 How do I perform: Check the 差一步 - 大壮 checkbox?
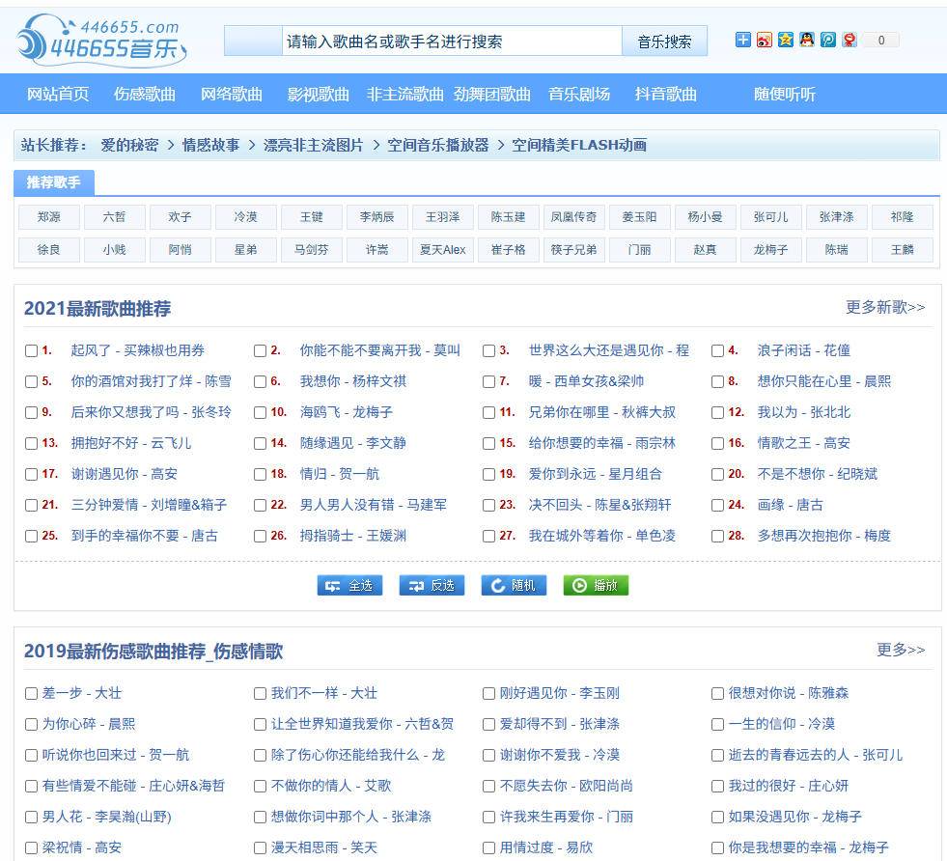(x=31, y=693)
